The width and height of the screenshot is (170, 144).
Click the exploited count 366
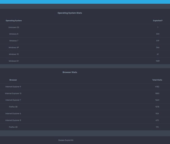(158, 47)
